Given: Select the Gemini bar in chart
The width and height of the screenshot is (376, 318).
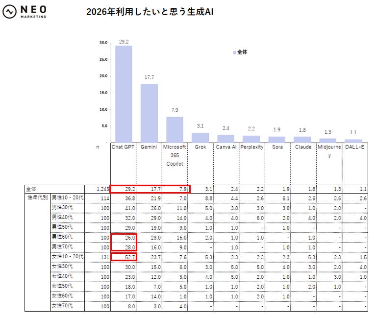Looking at the screenshot, I should pyautogui.click(x=149, y=113).
